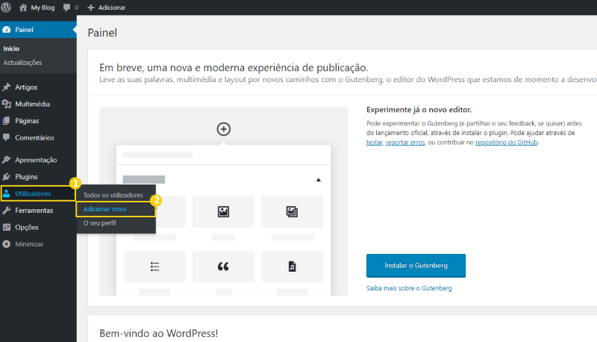The width and height of the screenshot is (597, 342).
Task: Select the quote block icon
Action: click(223, 267)
